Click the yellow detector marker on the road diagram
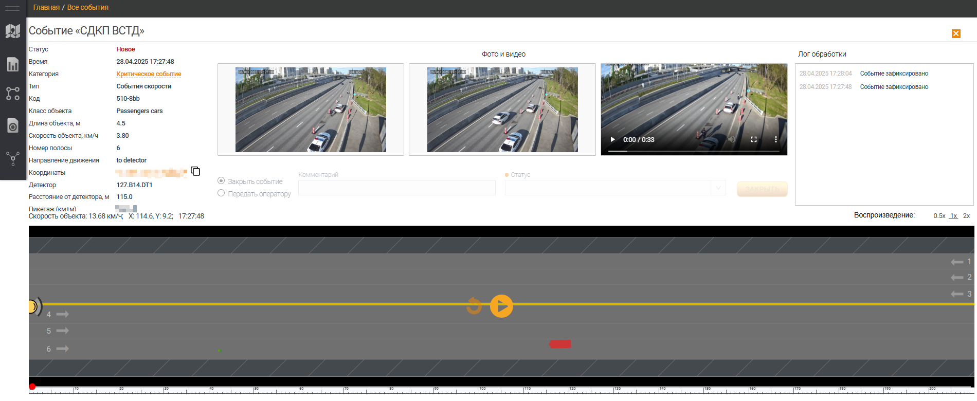 33,307
